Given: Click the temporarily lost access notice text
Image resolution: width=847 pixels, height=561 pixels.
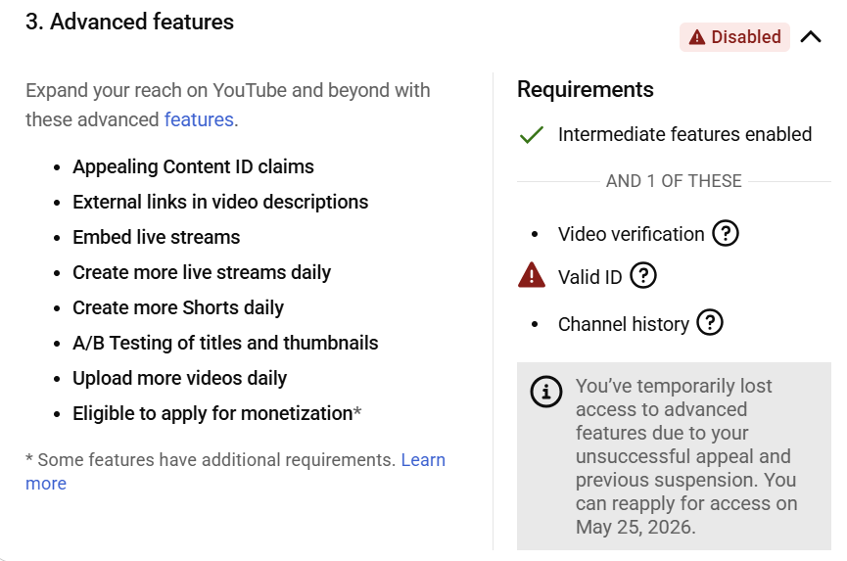Looking at the screenshot, I should pyautogui.click(x=686, y=456).
